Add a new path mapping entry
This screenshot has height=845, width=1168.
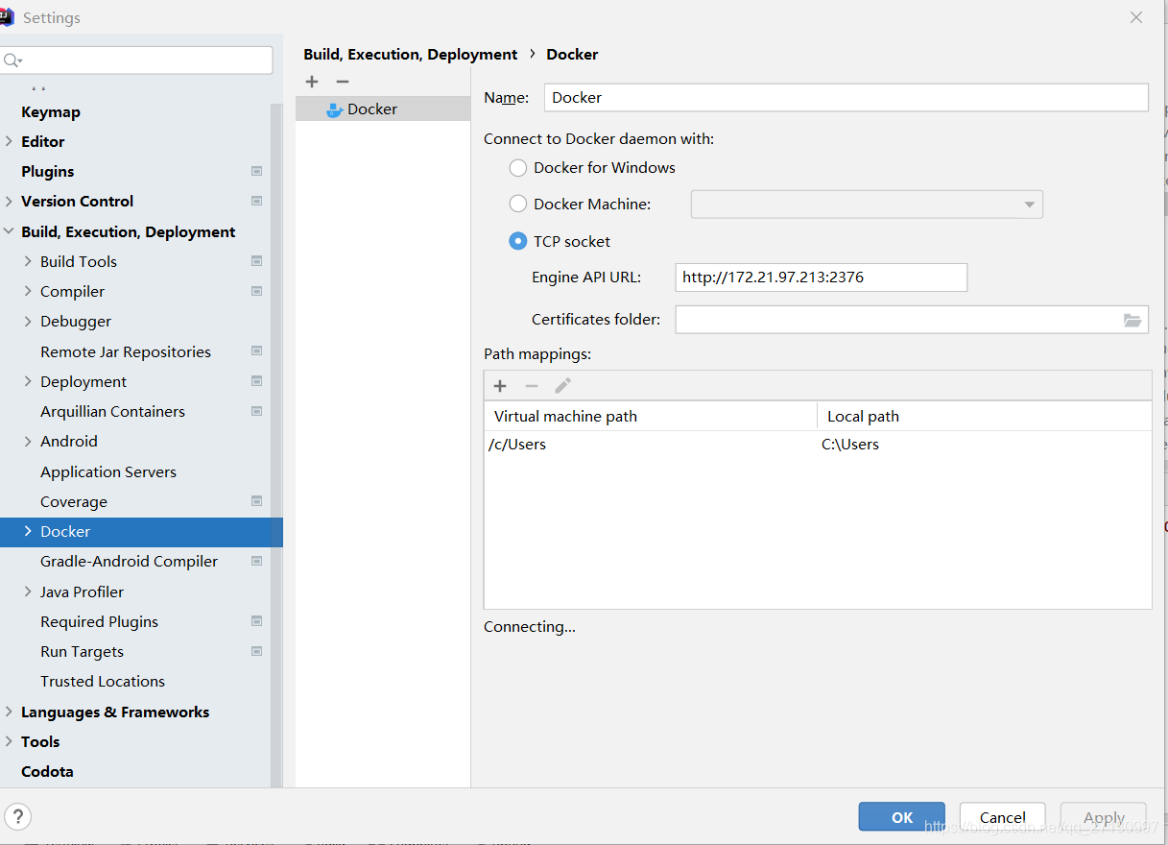click(x=500, y=385)
